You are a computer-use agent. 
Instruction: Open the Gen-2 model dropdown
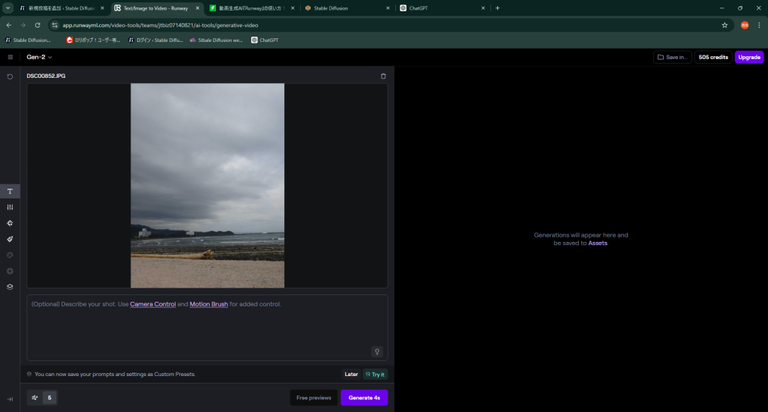(x=40, y=57)
